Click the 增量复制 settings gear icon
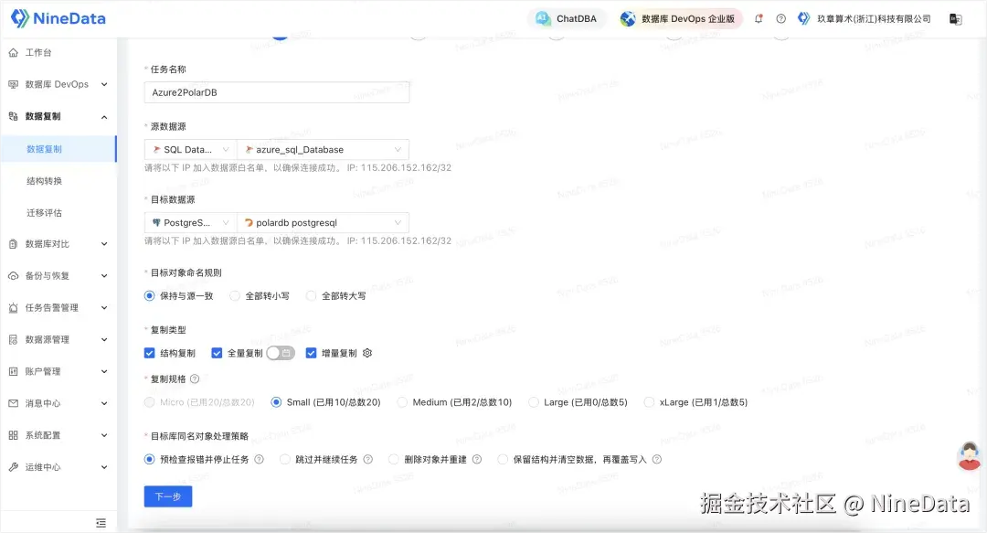987x533 pixels. click(366, 352)
